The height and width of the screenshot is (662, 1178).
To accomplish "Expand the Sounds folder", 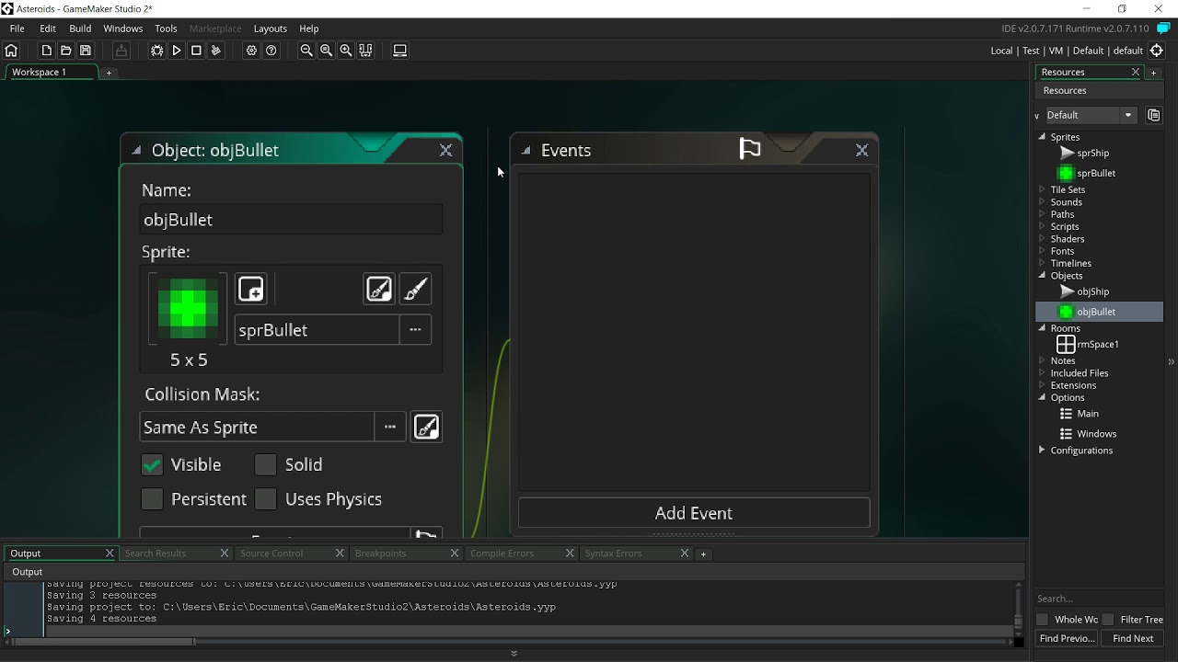I will point(1042,201).
